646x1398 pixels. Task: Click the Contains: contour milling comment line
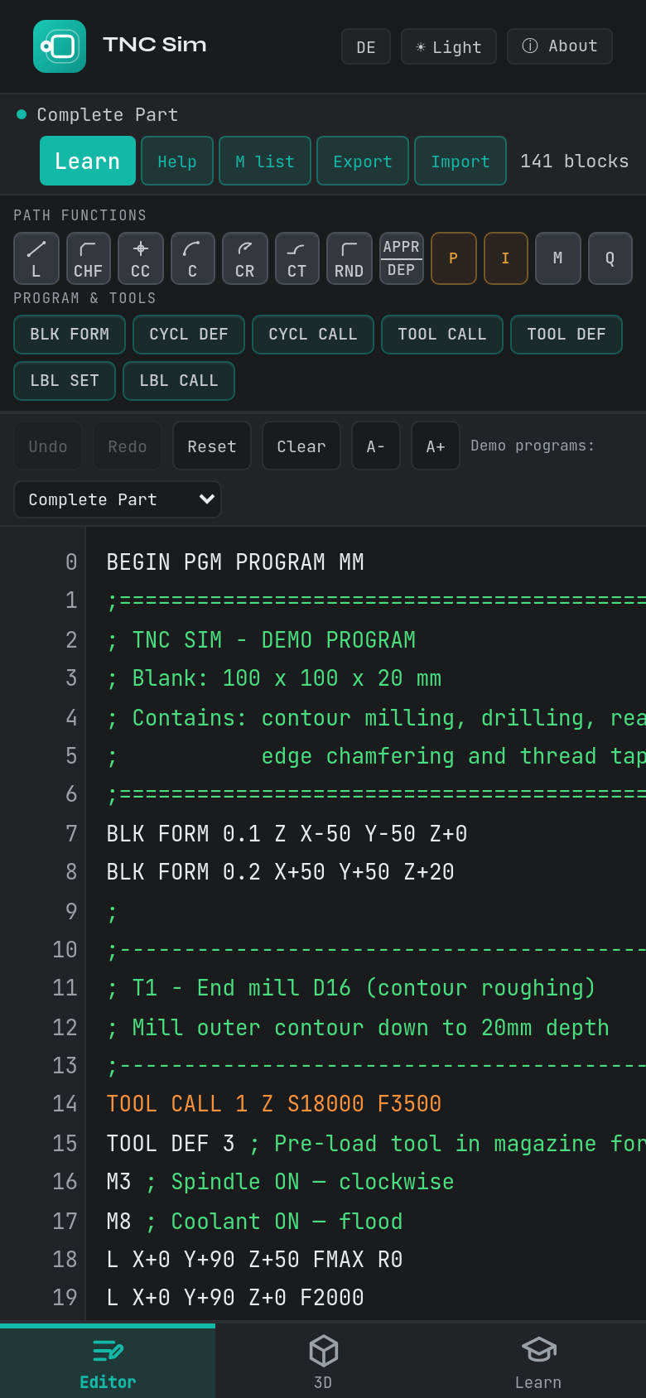click(376, 718)
